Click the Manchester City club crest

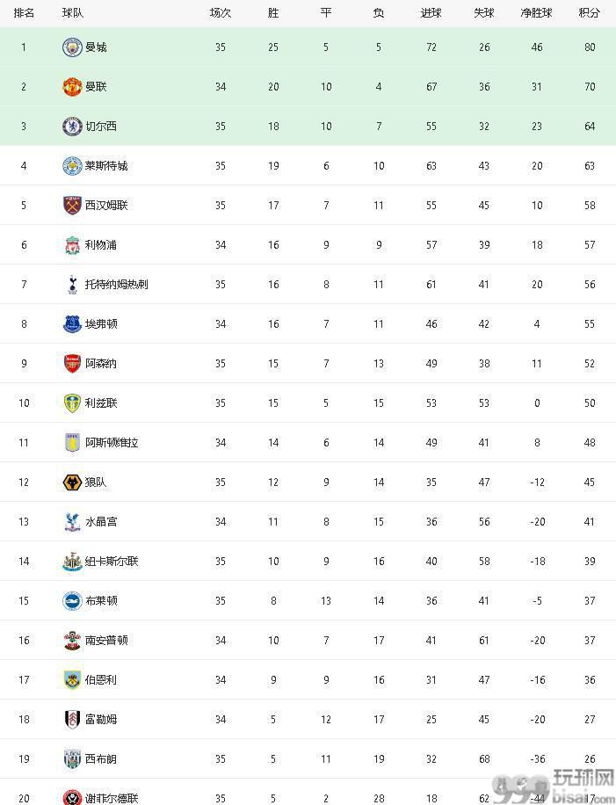(72, 47)
